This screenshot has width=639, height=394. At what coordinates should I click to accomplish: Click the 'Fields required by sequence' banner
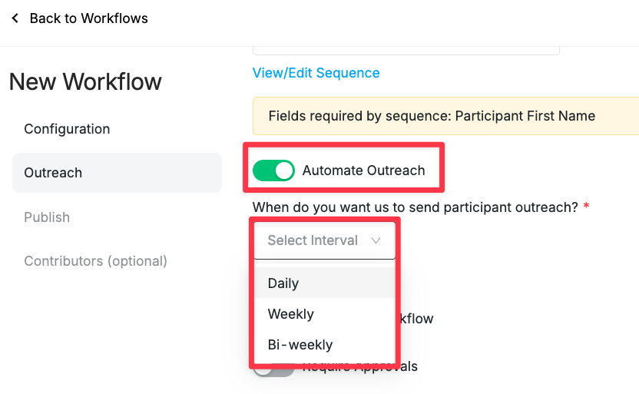pos(445,116)
